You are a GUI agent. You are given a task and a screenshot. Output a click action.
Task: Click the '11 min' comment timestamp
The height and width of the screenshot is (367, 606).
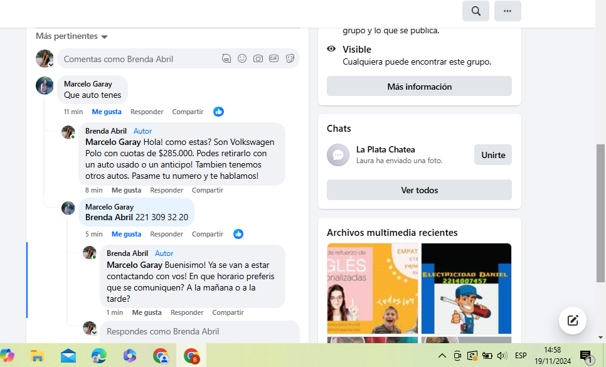click(x=73, y=112)
